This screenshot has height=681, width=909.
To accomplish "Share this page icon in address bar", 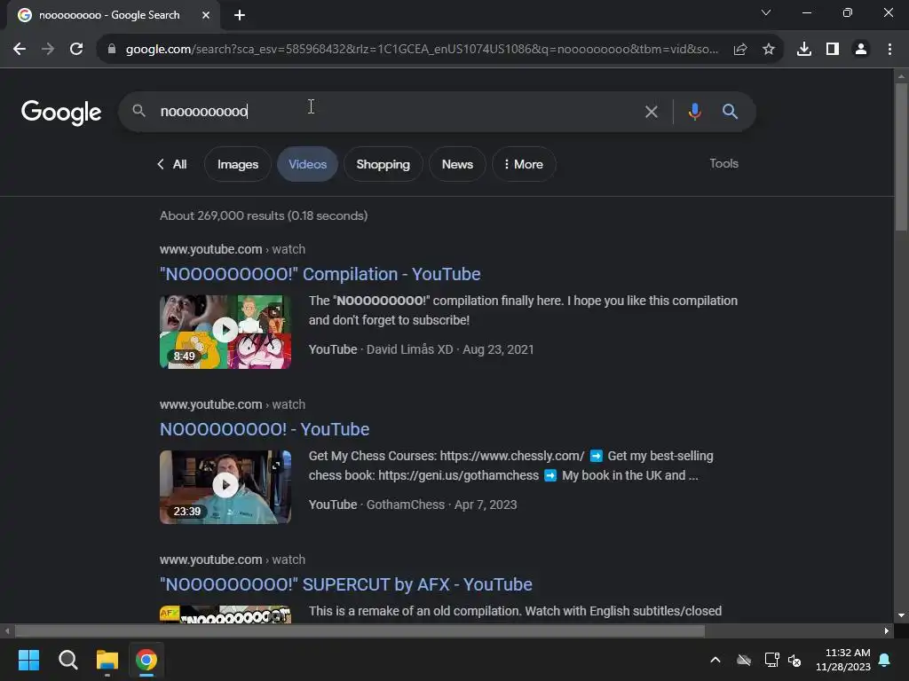I will click(x=740, y=50).
